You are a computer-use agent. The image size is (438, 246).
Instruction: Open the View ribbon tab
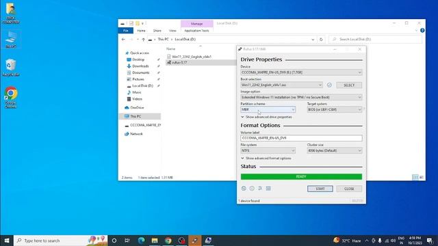pyautogui.click(x=172, y=31)
